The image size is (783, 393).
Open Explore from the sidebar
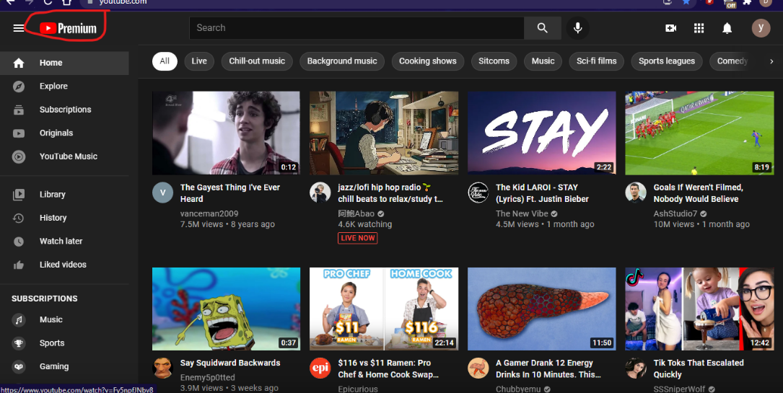[x=64, y=87]
